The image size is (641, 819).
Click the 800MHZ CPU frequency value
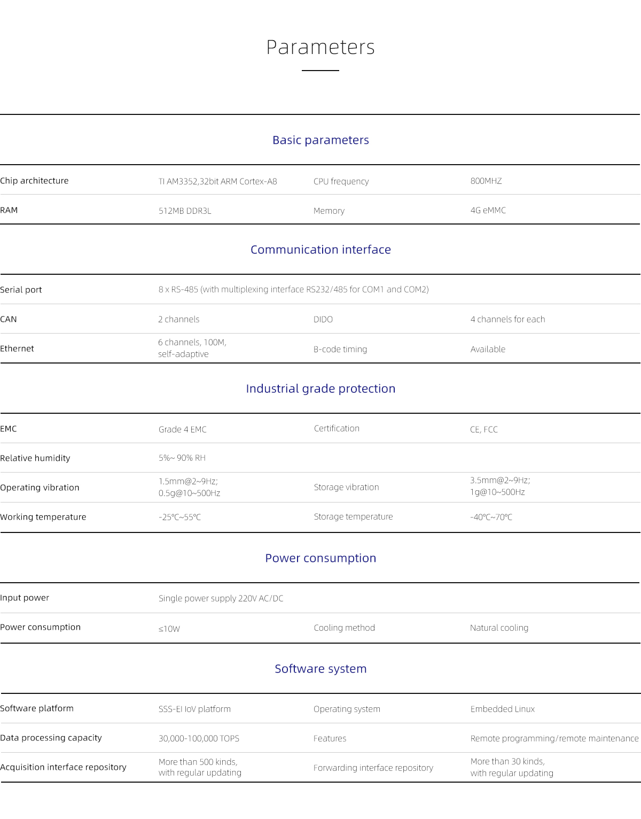(486, 181)
